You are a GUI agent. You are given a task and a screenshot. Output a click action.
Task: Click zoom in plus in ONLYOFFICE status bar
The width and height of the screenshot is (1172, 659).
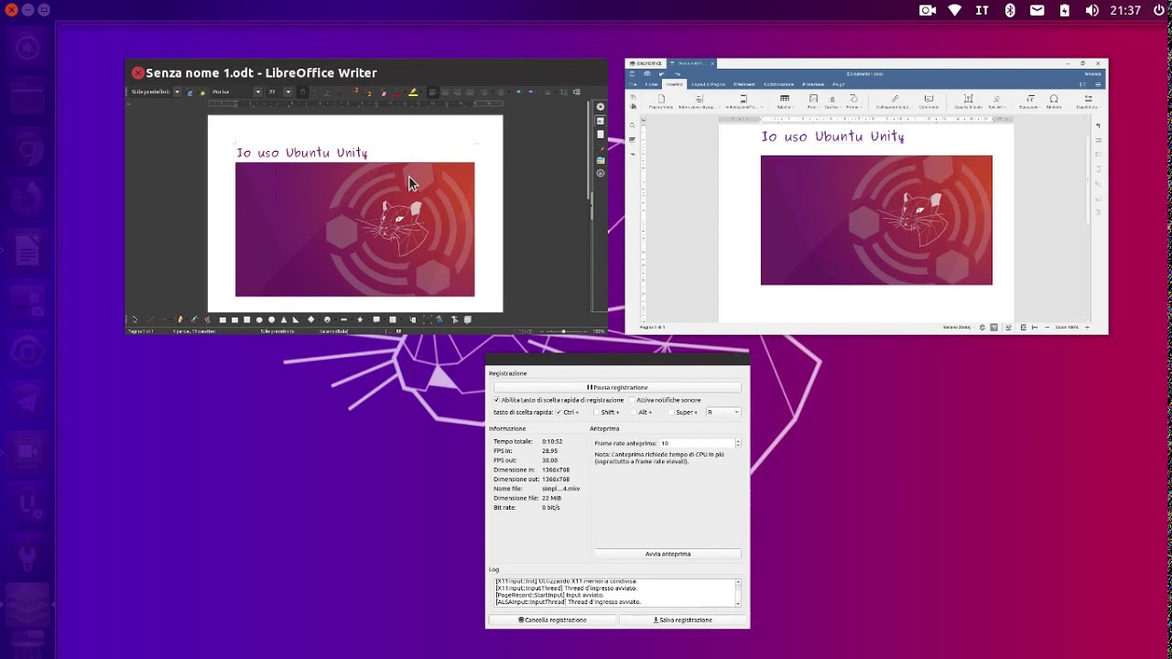[x=1088, y=327]
